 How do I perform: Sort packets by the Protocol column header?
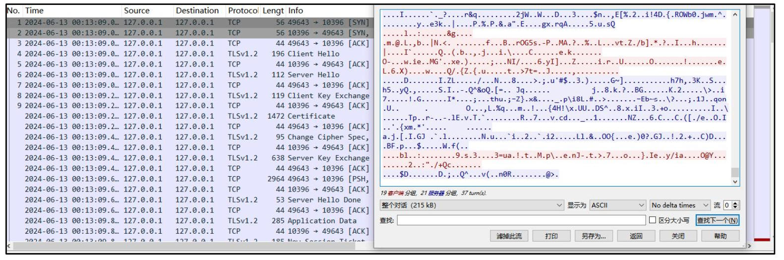coord(242,10)
